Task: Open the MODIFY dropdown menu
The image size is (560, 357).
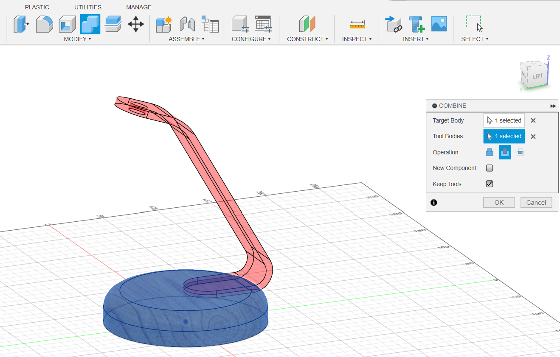Action: pos(77,39)
